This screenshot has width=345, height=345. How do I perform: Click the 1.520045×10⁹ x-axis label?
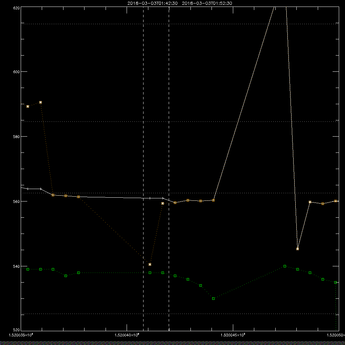click(x=233, y=335)
